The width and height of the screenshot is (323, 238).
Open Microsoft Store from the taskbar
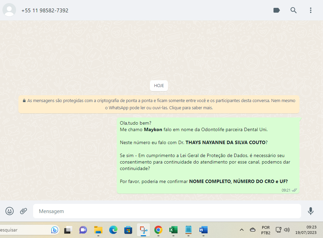click(x=128, y=230)
